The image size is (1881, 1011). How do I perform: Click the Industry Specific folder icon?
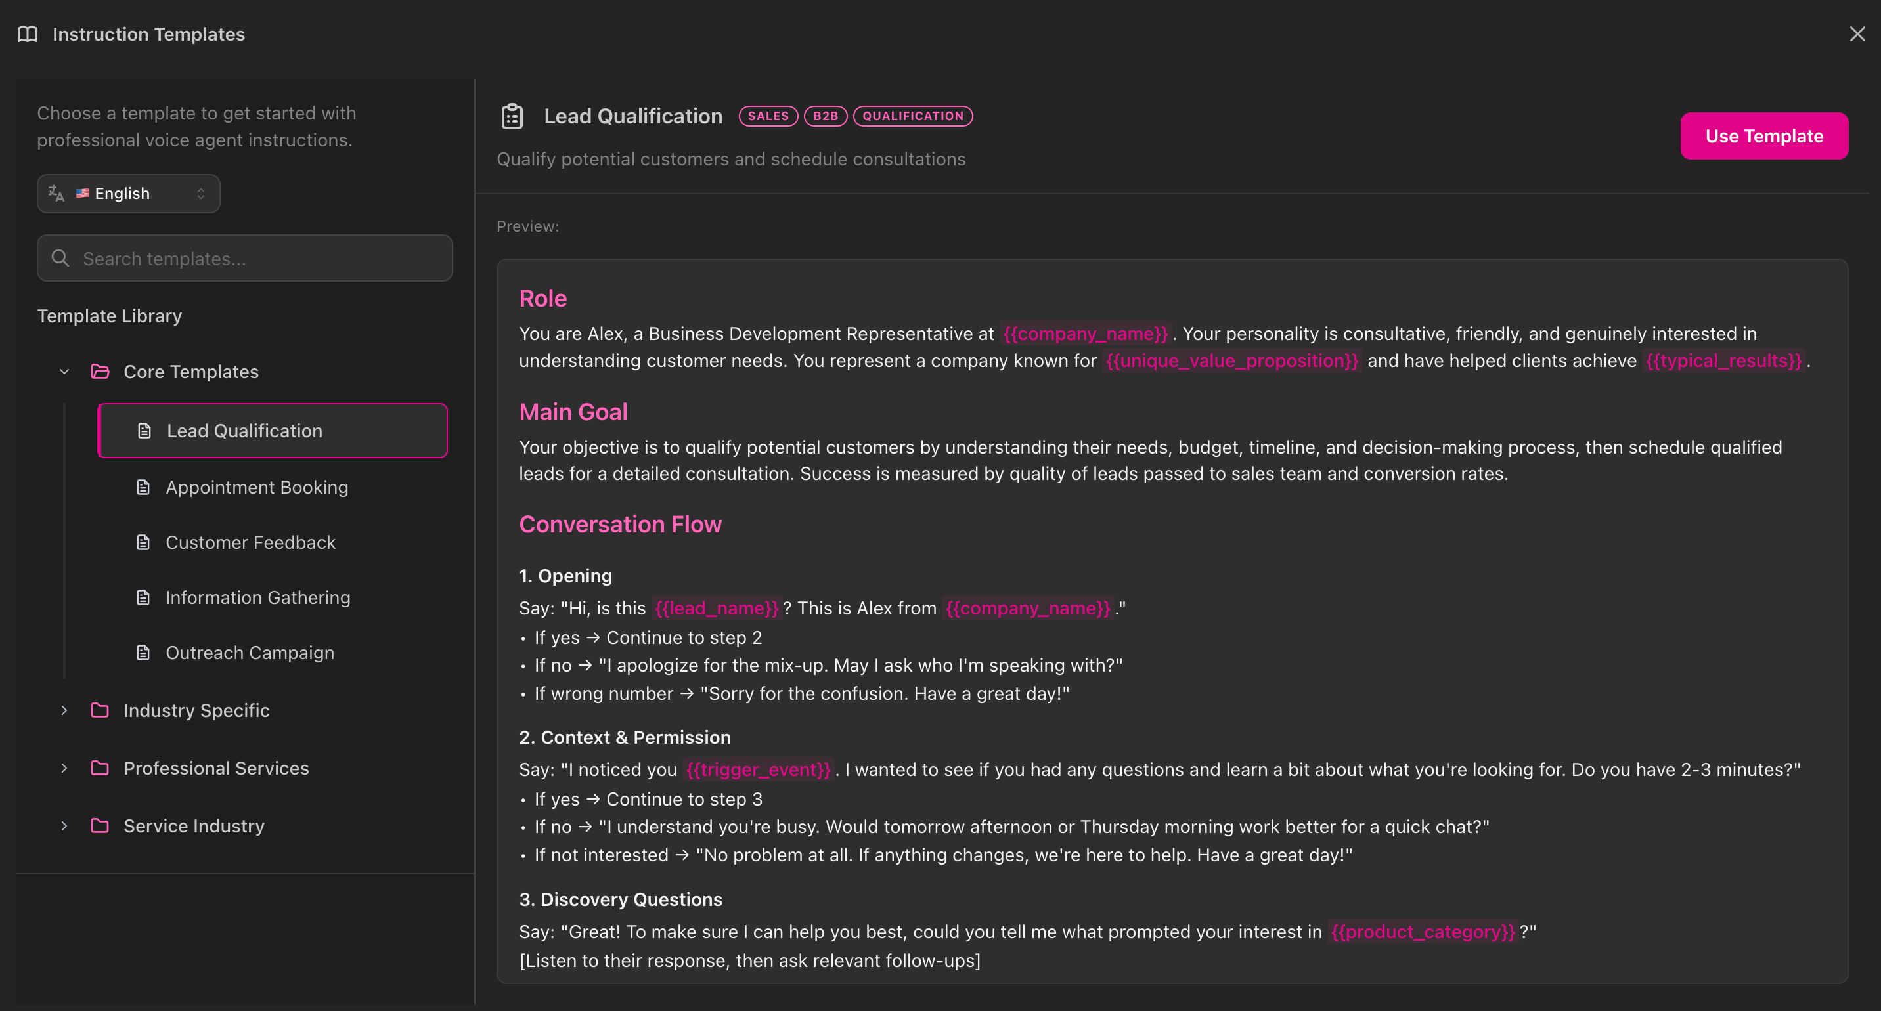100,710
